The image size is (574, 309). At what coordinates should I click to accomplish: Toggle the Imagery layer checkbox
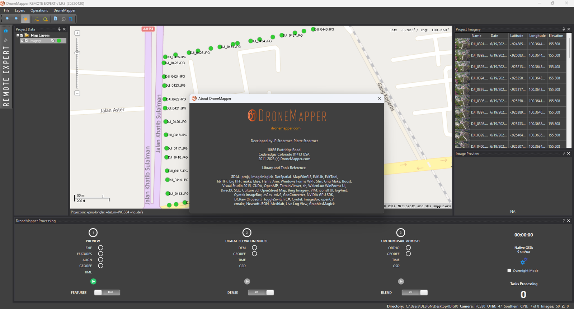26,41
